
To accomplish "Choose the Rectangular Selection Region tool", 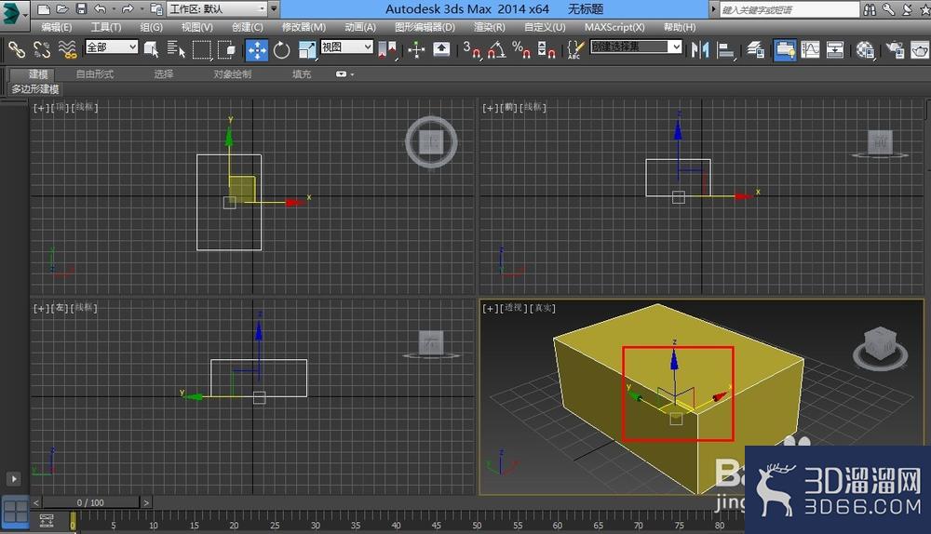I will click(202, 49).
